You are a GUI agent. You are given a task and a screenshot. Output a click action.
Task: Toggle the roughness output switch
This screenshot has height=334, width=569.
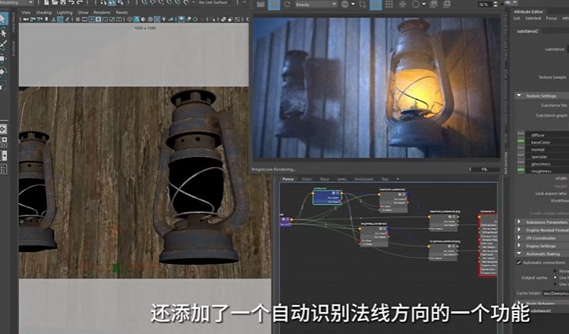[521, 171]
